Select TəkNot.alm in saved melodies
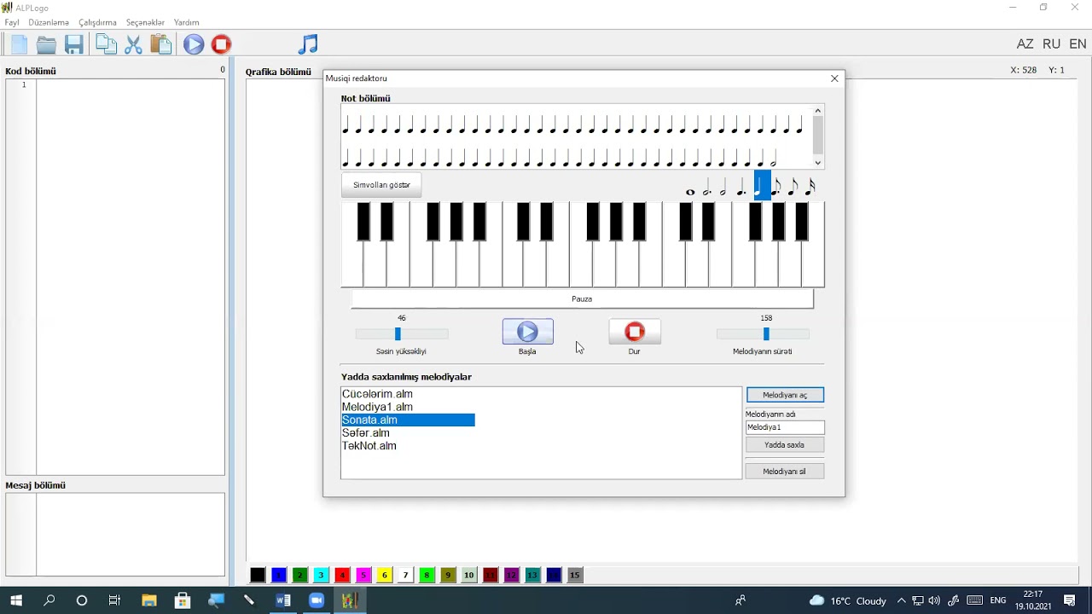The image size is (1092, 614). (369, 445)
